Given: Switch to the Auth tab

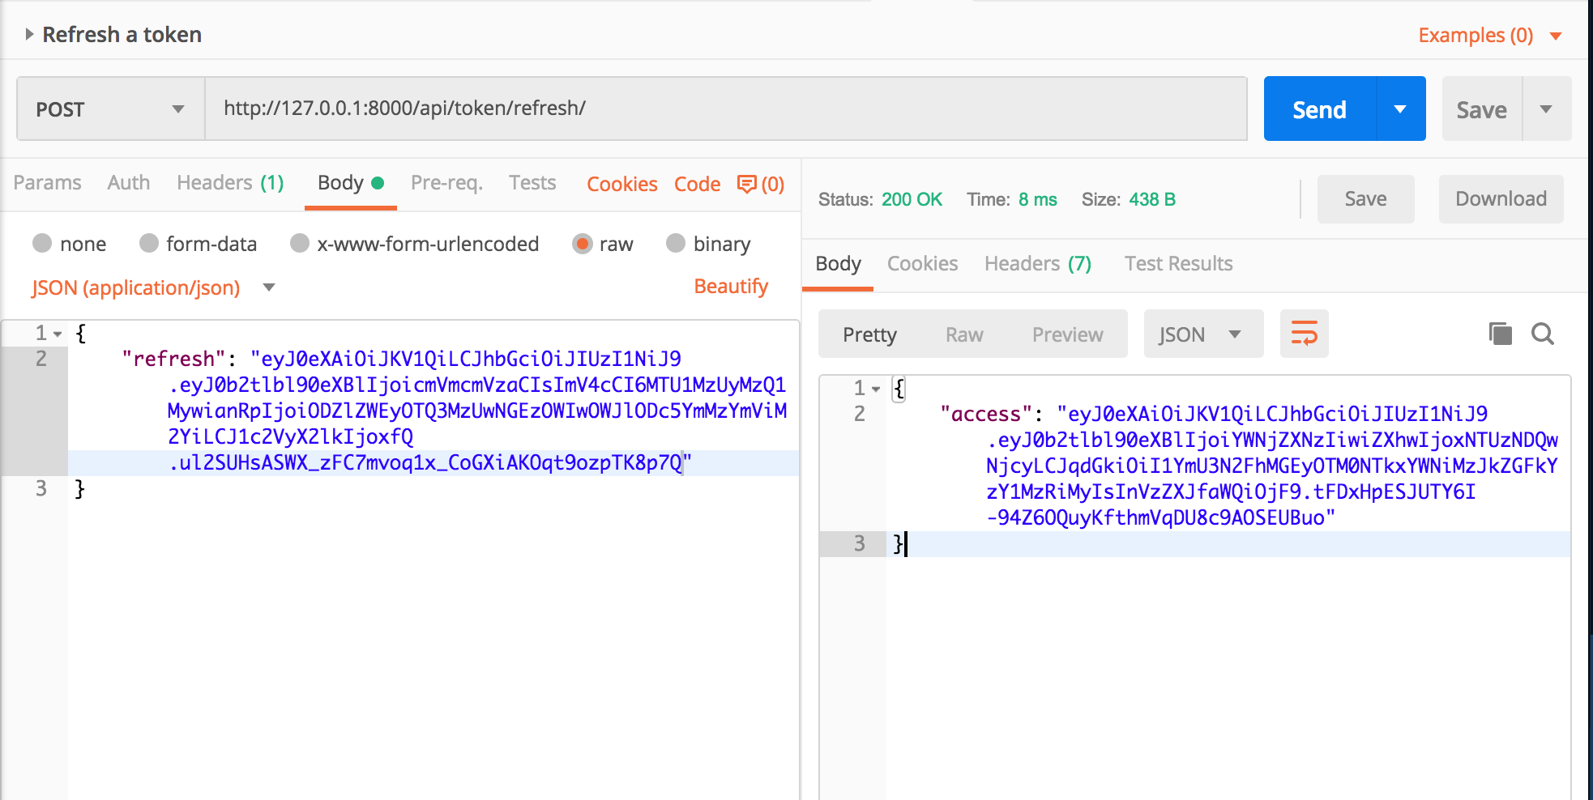Looking at the screenshot, I should coord(128,183).
